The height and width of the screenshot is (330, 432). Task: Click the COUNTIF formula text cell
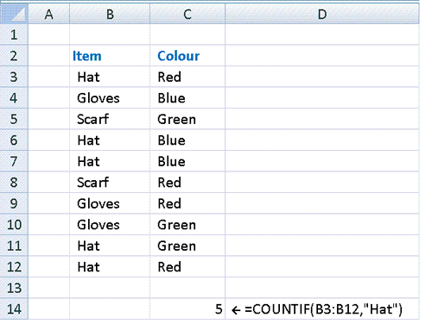coord(322,308)
